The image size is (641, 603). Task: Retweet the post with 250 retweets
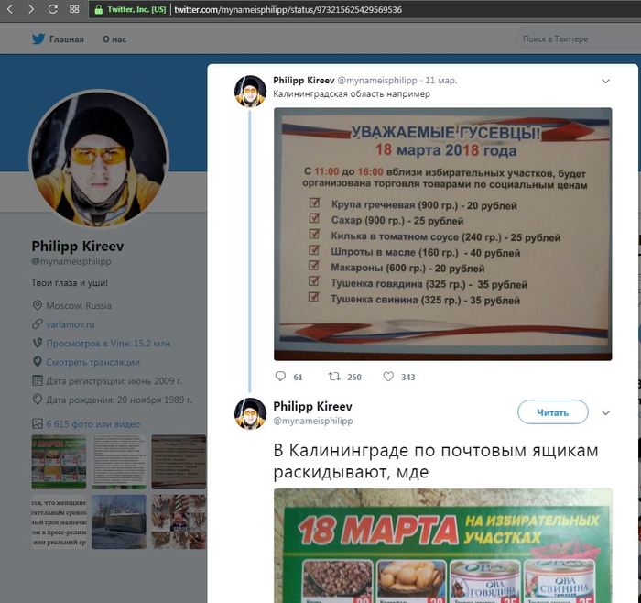(334, 376)
